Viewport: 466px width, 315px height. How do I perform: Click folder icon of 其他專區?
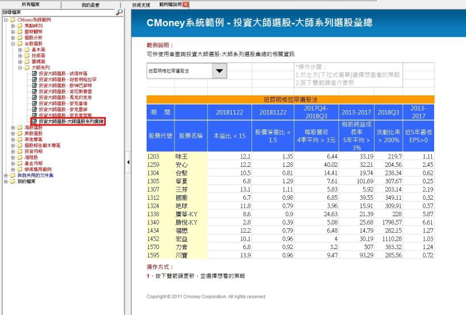20,139
